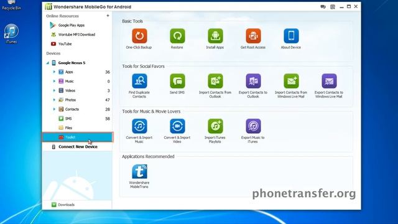Minimize the MobileGo window
The width and height of the screenshot is (398, 224).
pos(341,7)
